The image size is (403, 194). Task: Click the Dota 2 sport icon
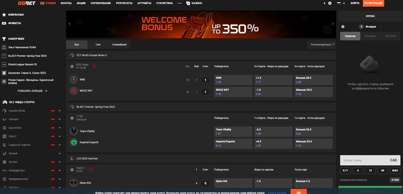4,136
